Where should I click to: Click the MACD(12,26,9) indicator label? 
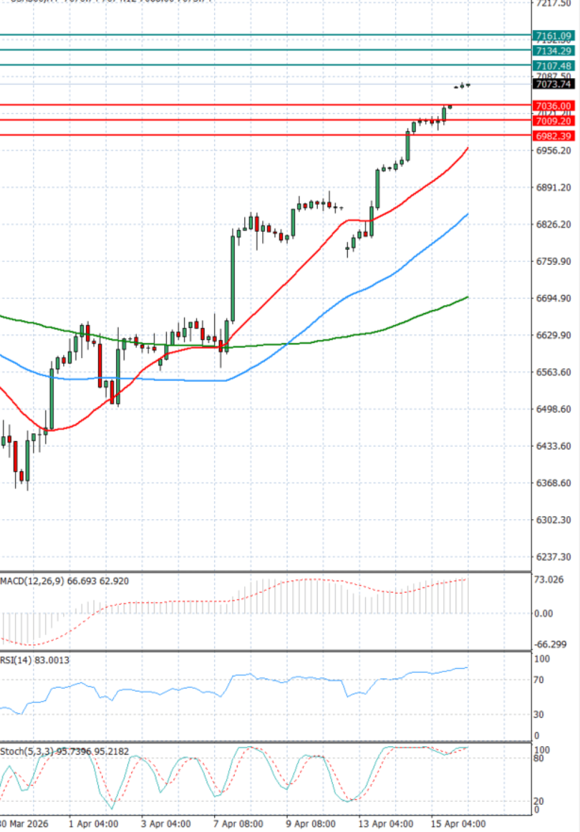32,581
